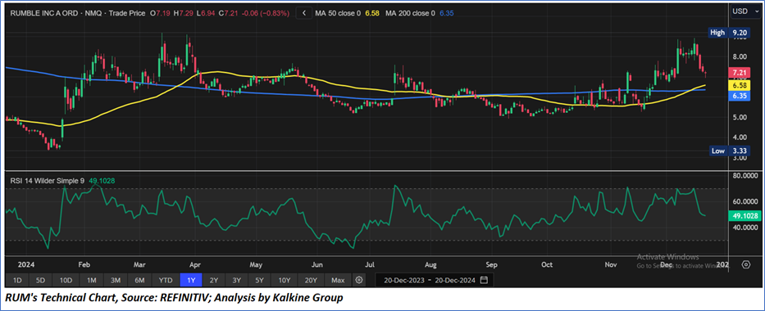Open the range settings gear icon

(x=359, y=281)
